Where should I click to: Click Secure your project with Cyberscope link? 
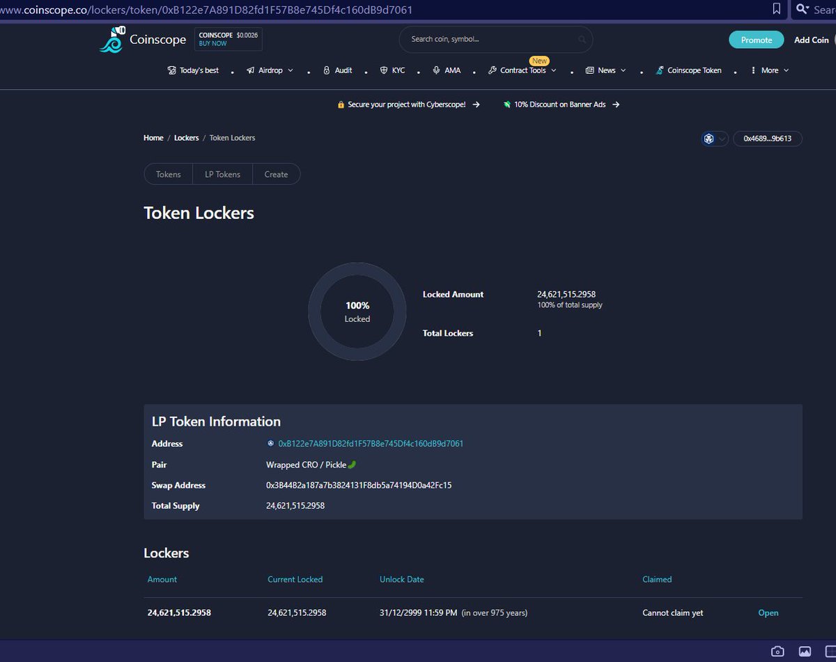click(x=406, y=105)
